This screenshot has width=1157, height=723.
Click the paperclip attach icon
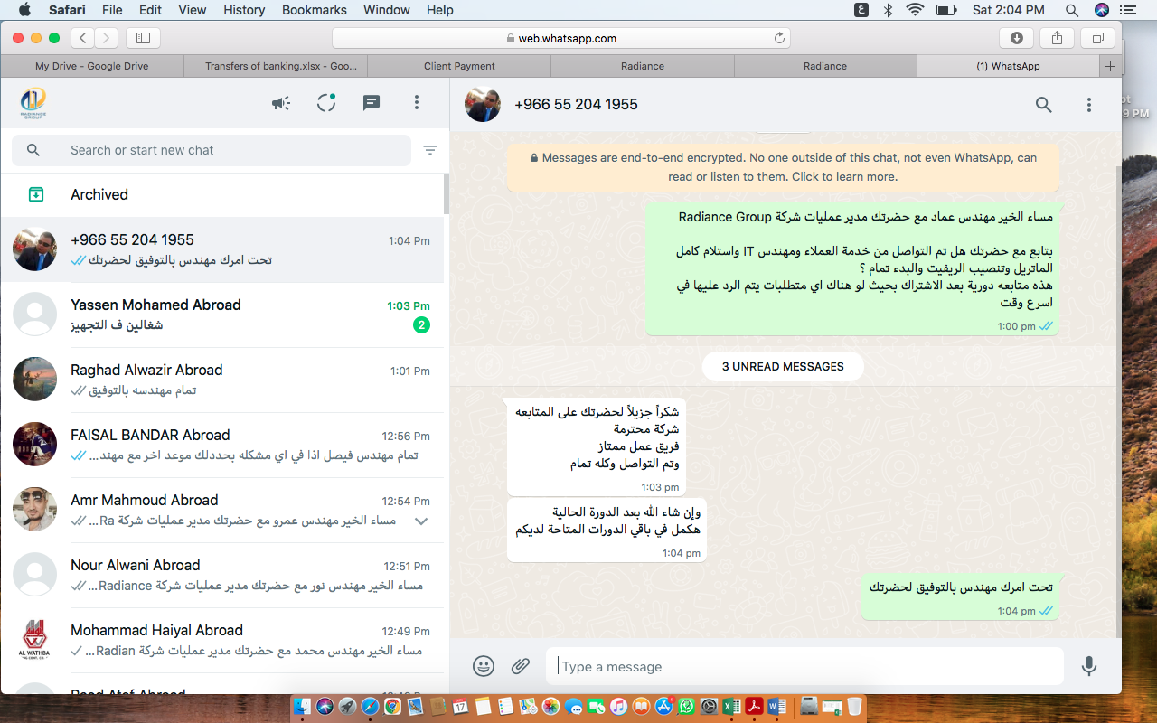point(521,666)
